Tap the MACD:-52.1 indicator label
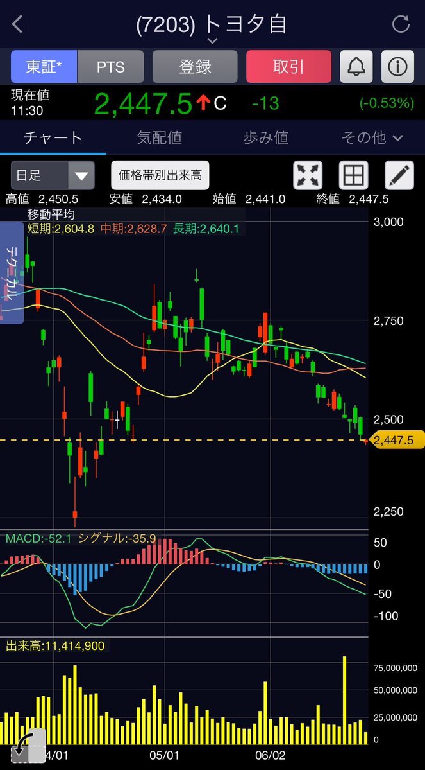 pos(38,539)
